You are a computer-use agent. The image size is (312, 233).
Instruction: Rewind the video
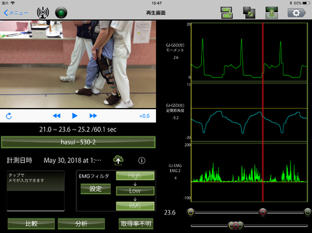click(x=57, y=116)
